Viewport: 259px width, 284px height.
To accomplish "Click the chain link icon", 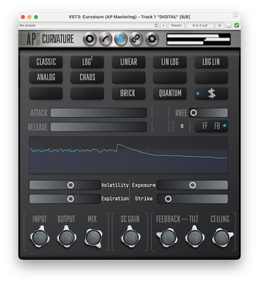I will coord(136,39).
